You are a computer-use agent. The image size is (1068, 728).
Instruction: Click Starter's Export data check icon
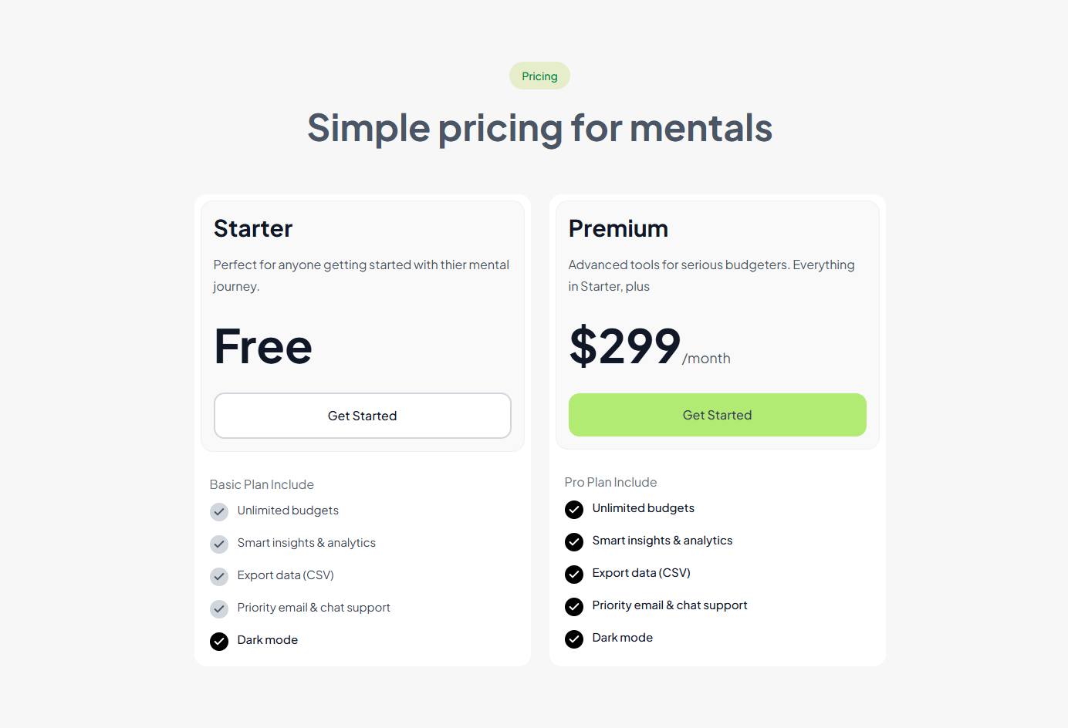pyautogui.click(x=219, y=577)
